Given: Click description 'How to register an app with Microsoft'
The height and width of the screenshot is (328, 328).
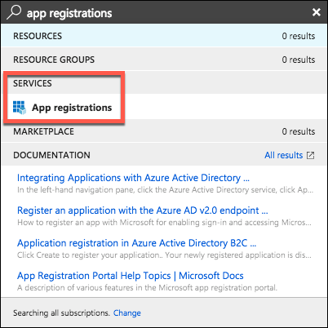Looking at the screenshot, I should [x=164, y=223].
